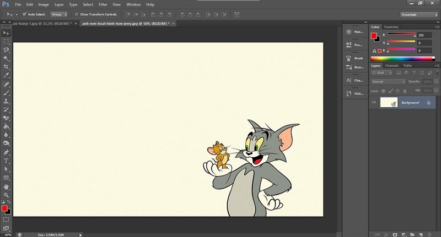Open the Fill dropdown arrow

(436, 91)
